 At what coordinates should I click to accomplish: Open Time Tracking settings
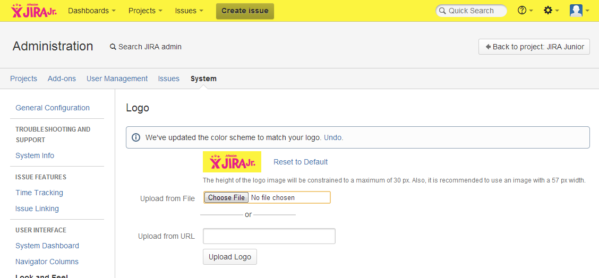point(39,193)
